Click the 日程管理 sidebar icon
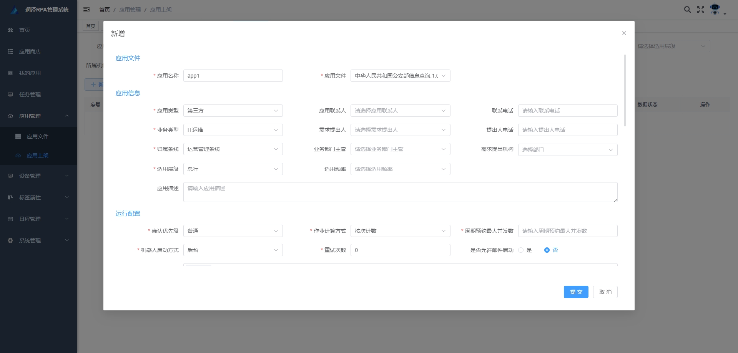 (10, 219)
